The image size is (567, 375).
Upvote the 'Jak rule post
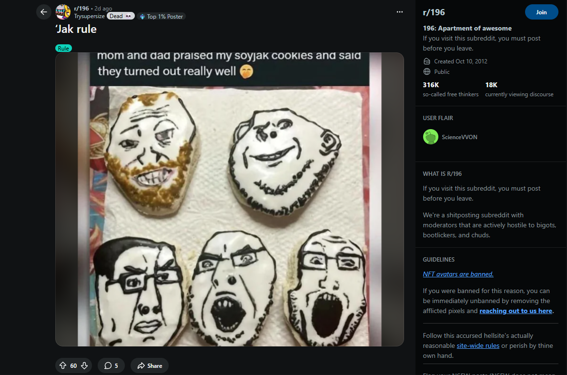click(63, 366)
